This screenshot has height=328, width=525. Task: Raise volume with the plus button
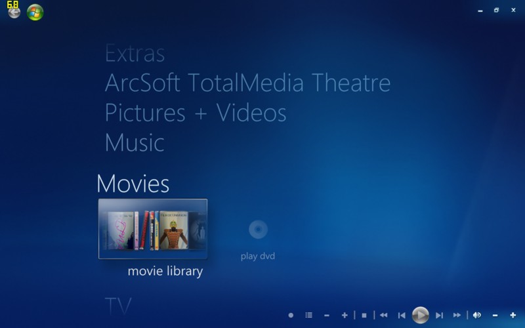coord(513,316)
